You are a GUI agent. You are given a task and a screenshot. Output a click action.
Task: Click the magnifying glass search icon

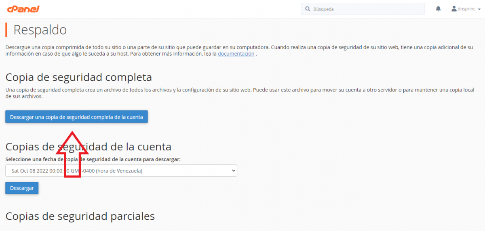click(308, 9)
